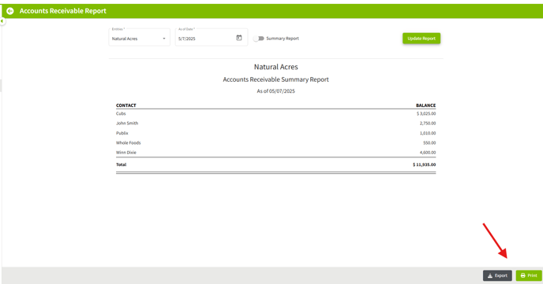The height and width of the screenshot is (284, 543).
Task: Click the As of Date field
Action: pos(212,37)
